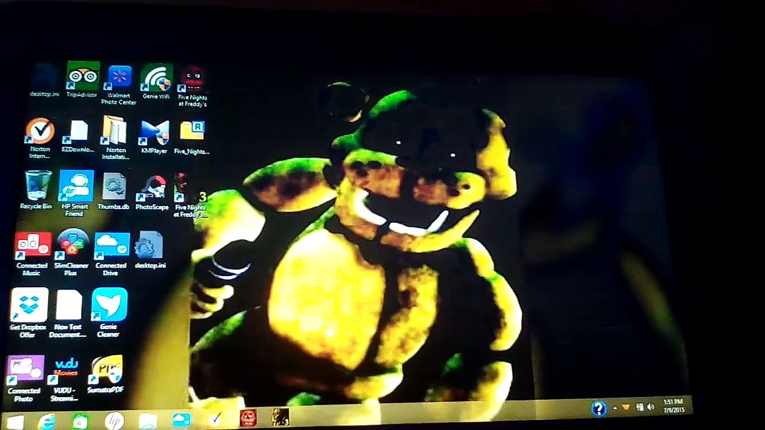Launch Walmart Photo Center shortcut
The image size is (765, 430).
pyautogui.click(x=119, y=84)
